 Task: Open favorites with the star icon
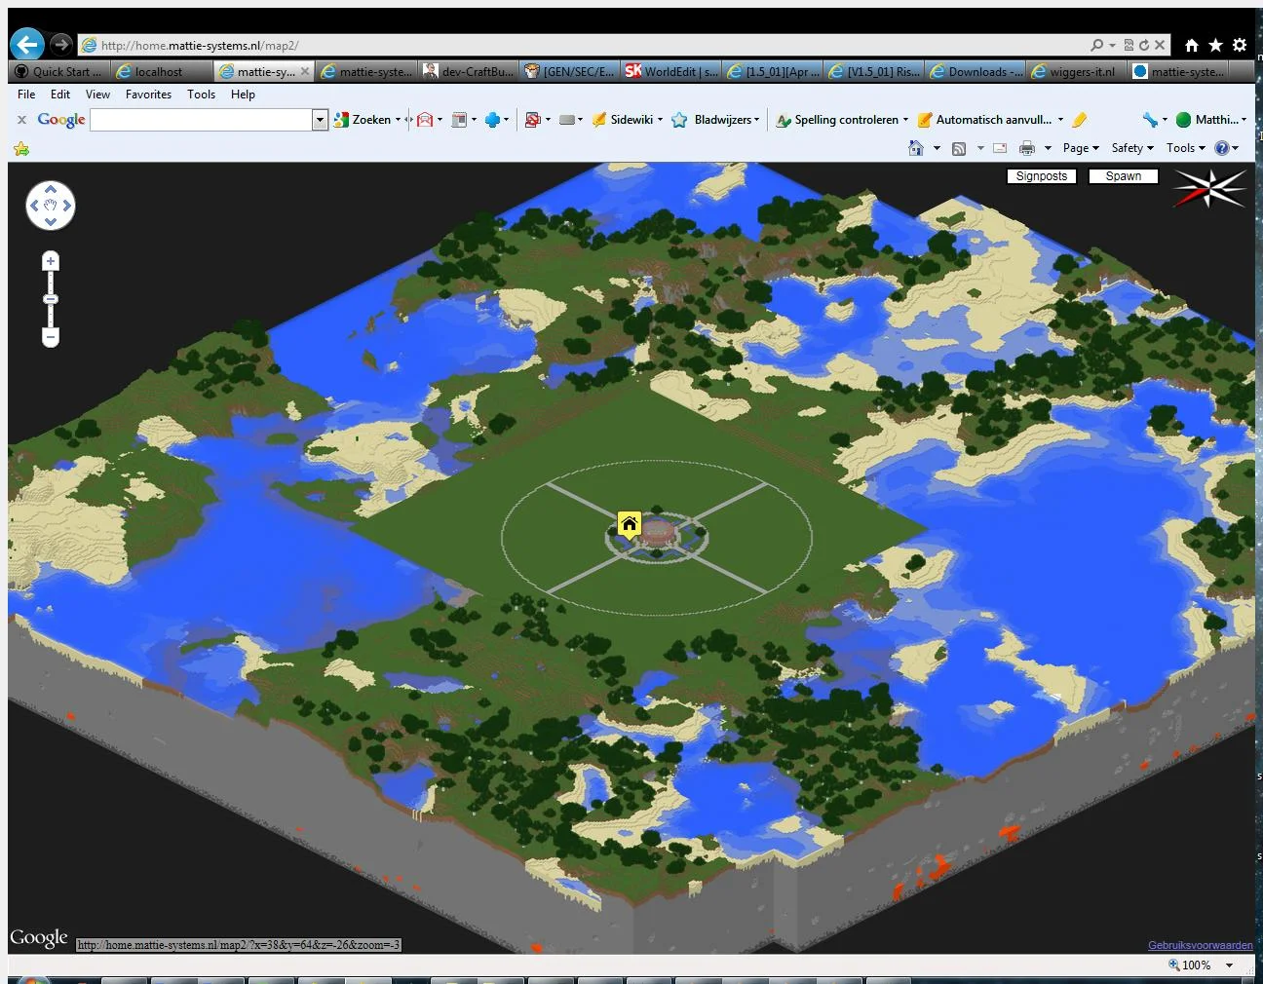click(1215, 45)
